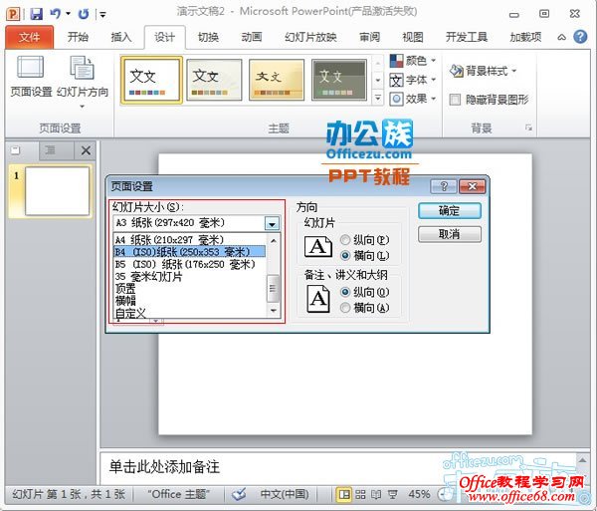Switch to Reading view icon
The width and height of the screenshot is (597, 511).
point(376,495)
